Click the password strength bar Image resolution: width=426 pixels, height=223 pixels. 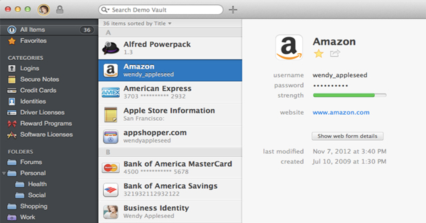pyautogui.click(x=350, y=95)
